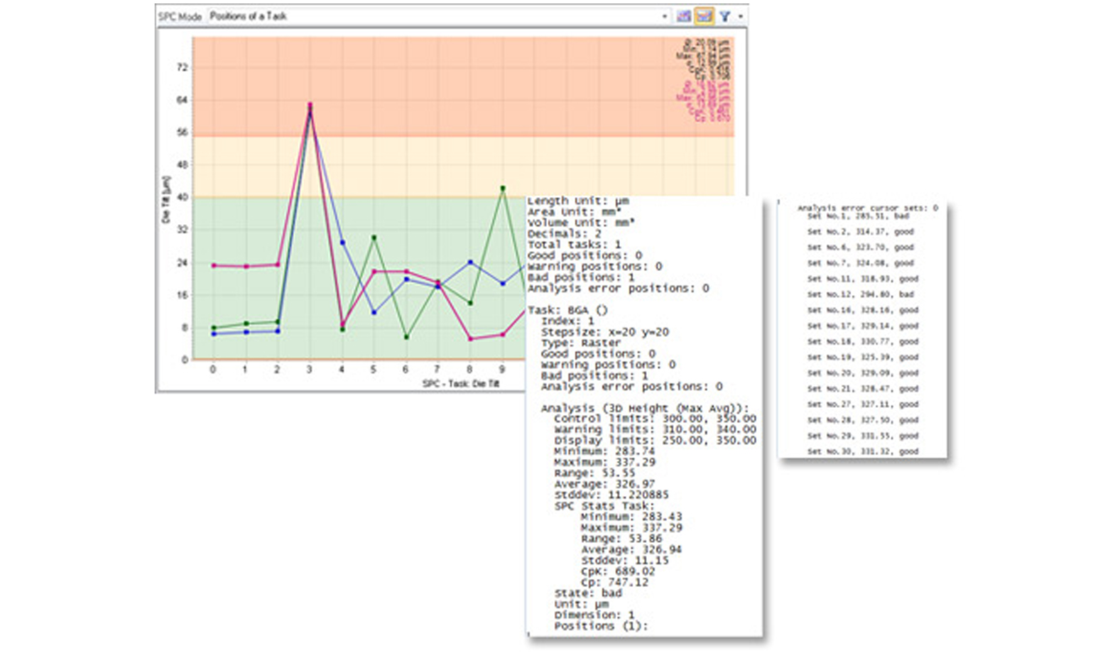1114x661 pixels.
Task: Click the green data point at position 9
Action: pyautogui.click(x=502, y=188)
